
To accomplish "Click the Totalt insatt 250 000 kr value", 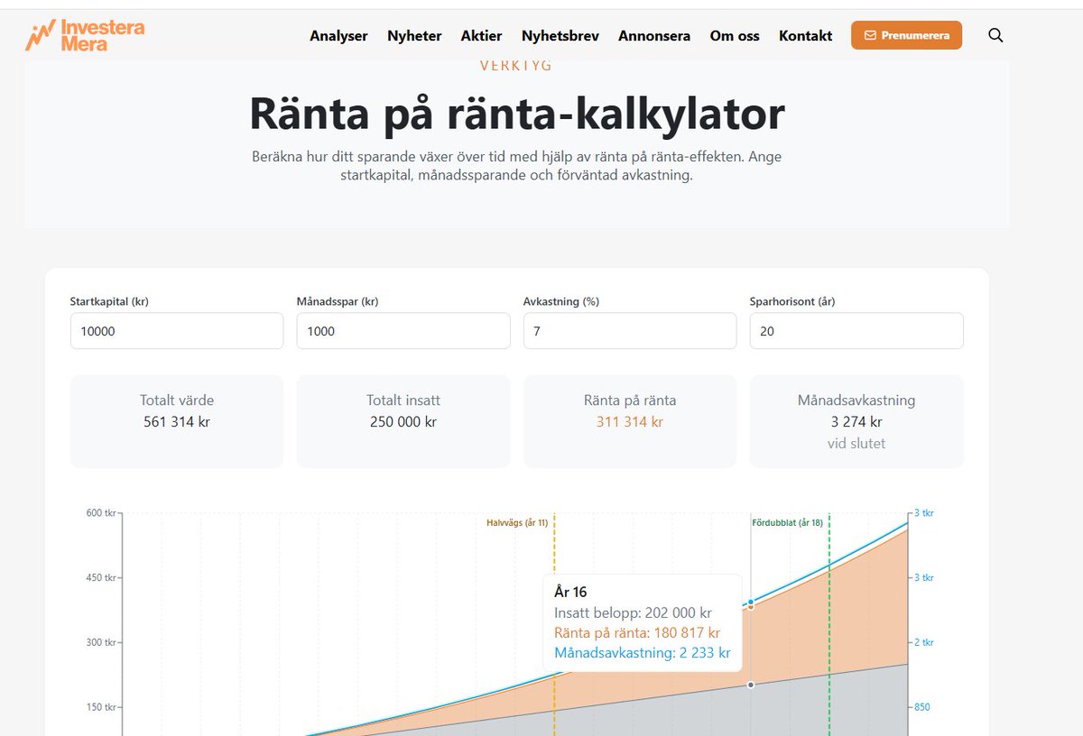I will coord(403,421).
